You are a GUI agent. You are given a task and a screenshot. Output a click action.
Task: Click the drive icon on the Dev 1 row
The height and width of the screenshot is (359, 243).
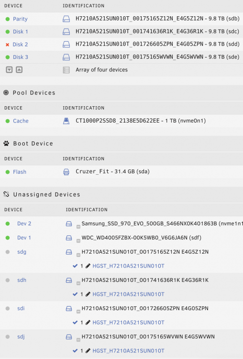pyautogui.click(x=69, y=238)
